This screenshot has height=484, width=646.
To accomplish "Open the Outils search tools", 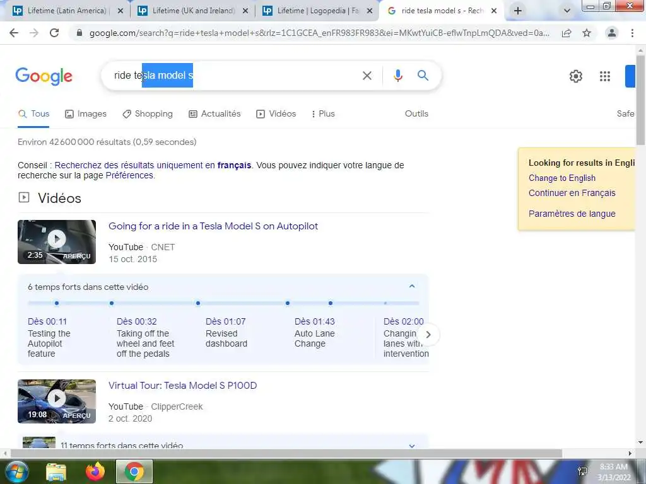I will (x=416, y=114).
